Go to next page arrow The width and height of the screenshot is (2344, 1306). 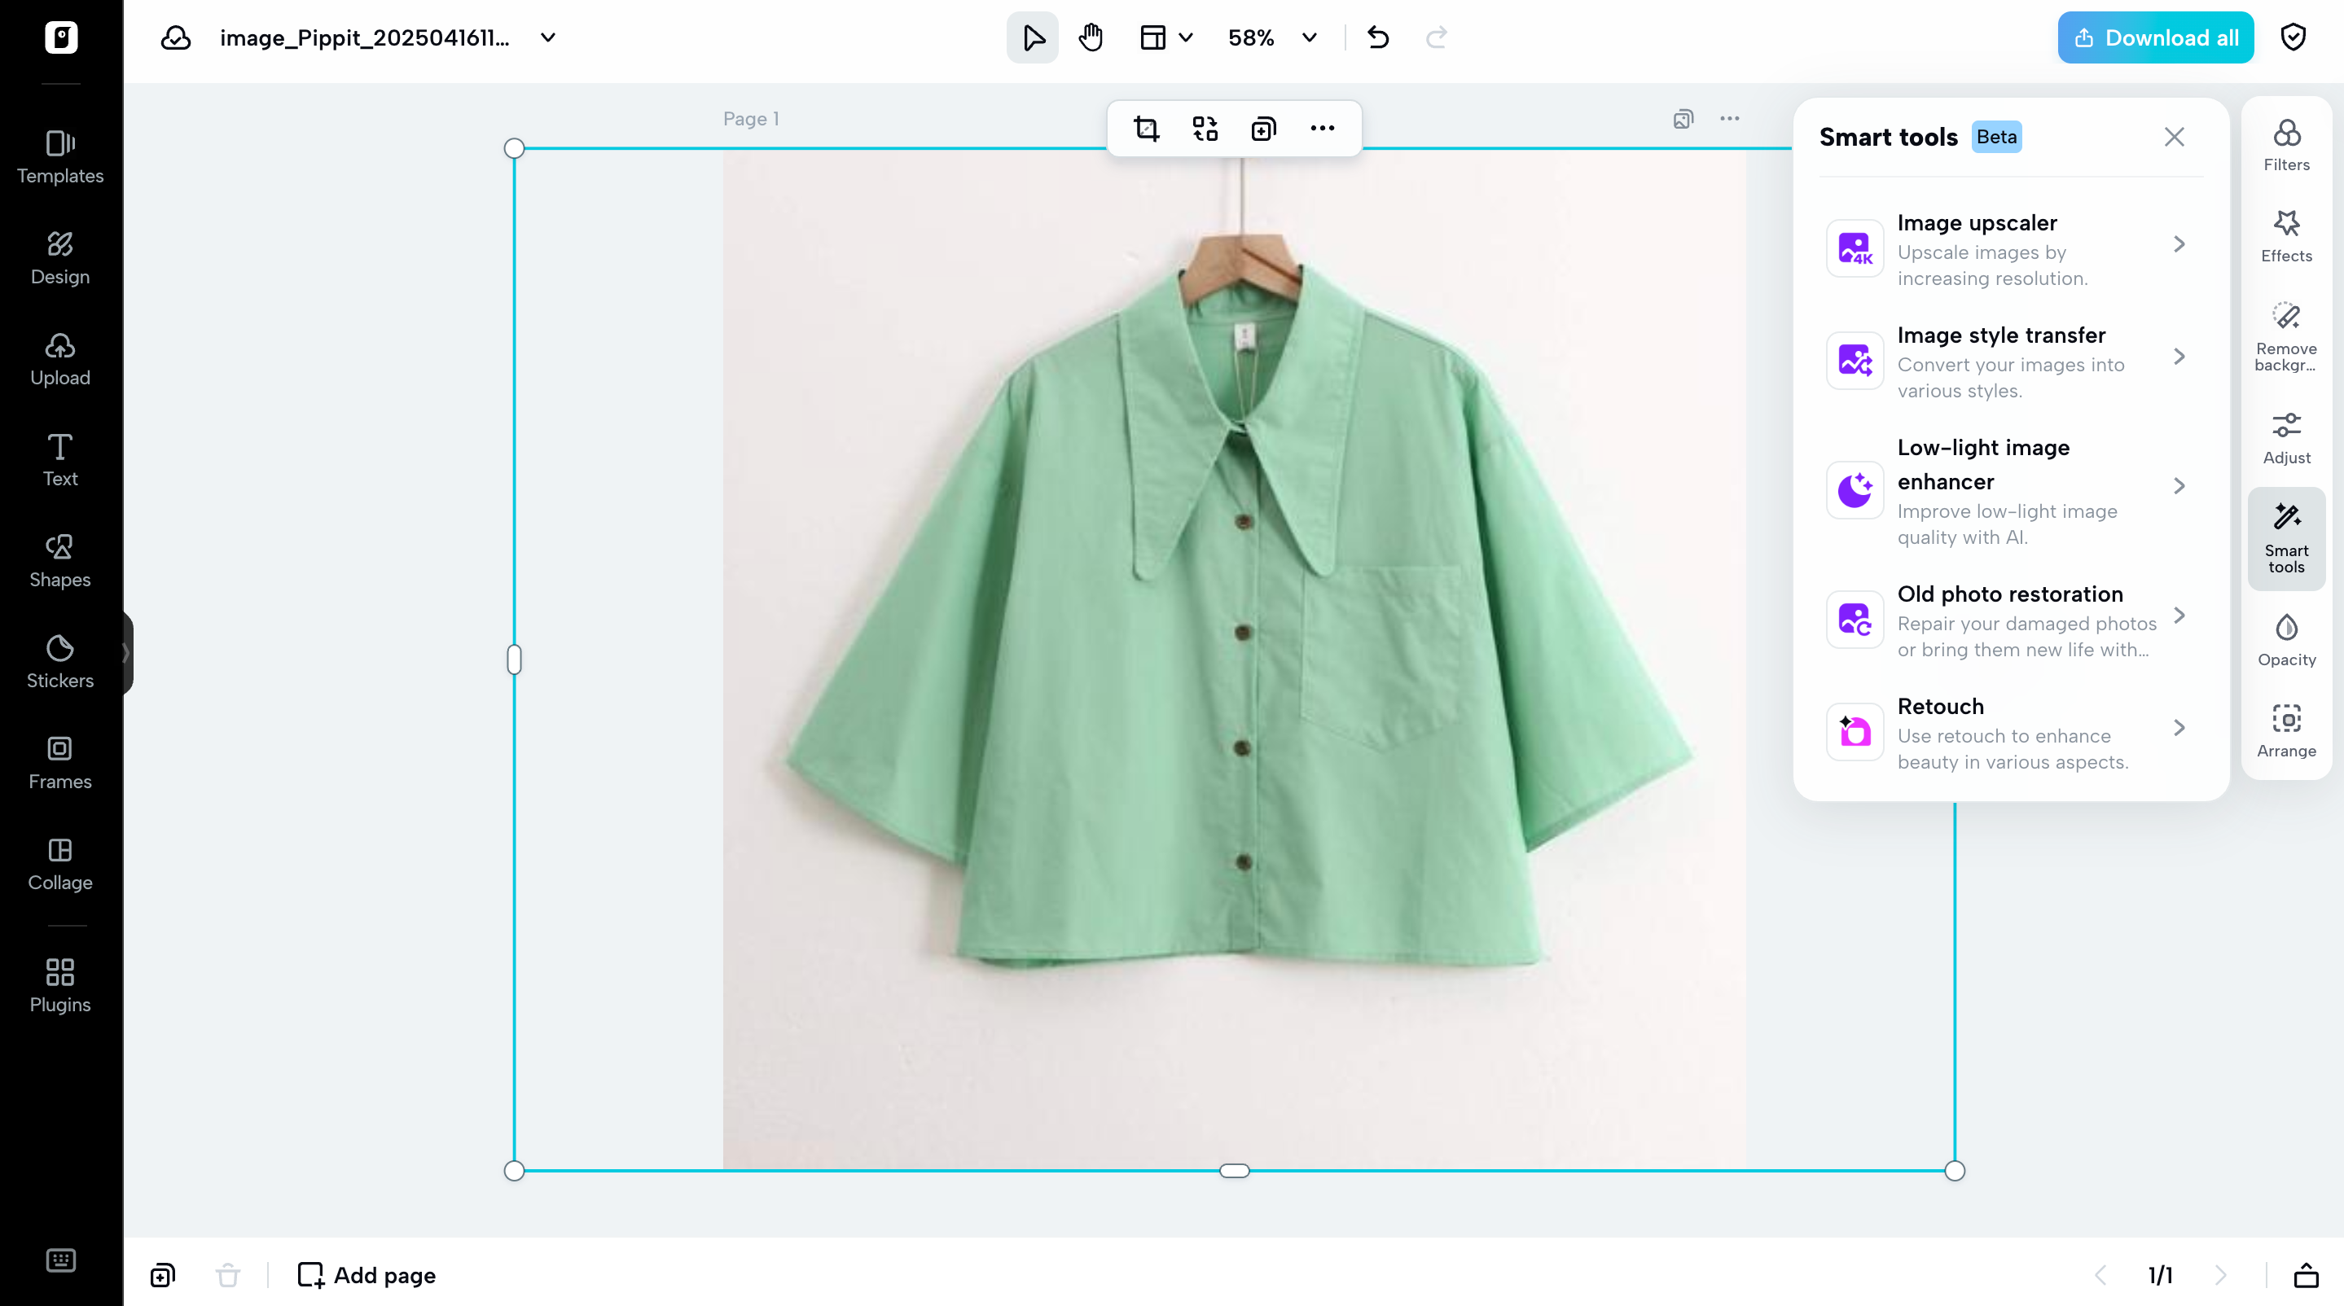pos(2220,1275)
